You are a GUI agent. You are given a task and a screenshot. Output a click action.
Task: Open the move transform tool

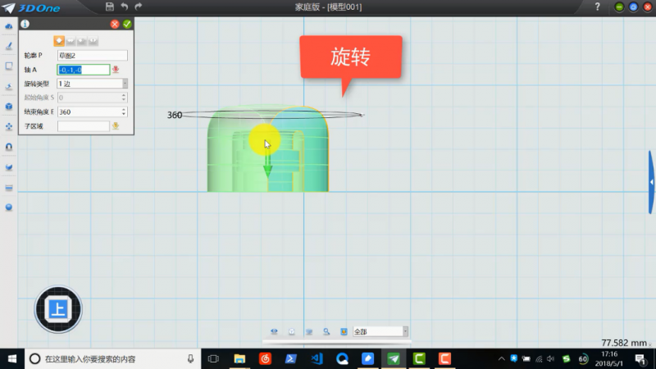pyautogui.click(x=9, y=126)
